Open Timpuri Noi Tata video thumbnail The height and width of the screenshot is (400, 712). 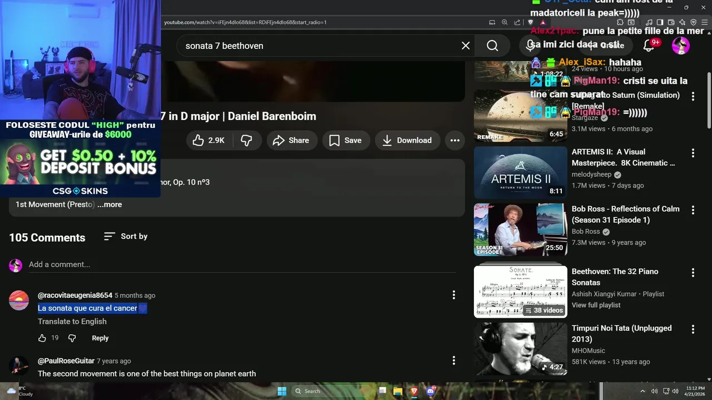tap(521, 349)
